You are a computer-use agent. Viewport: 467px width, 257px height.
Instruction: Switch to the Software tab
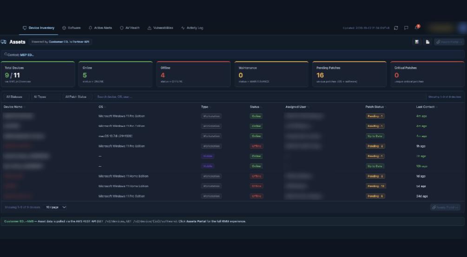[71, 28]
